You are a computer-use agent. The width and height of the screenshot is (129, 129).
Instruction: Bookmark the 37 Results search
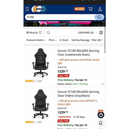pyautogui.click(x=40, y=33)
